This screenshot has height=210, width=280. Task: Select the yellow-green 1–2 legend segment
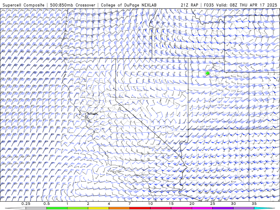point(78,208)
